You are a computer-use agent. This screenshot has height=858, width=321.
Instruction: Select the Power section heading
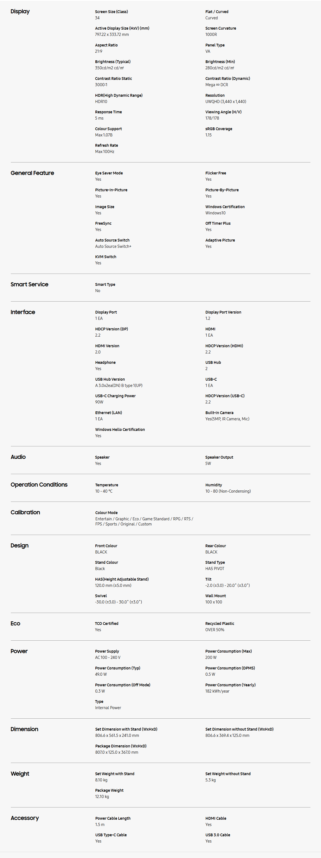pyautogui.click(x=19, y=651)
